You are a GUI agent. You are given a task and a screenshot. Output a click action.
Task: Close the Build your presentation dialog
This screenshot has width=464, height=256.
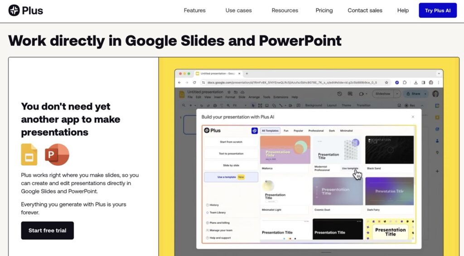pos(413,117)
